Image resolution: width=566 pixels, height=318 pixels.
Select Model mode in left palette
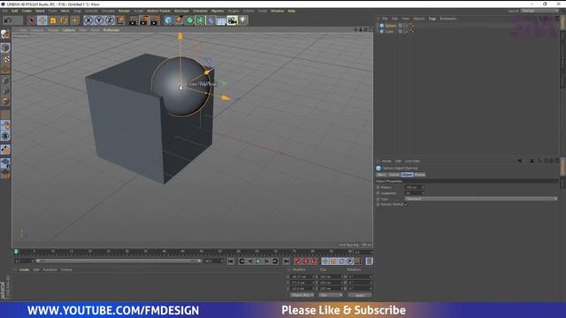(5, 48)
